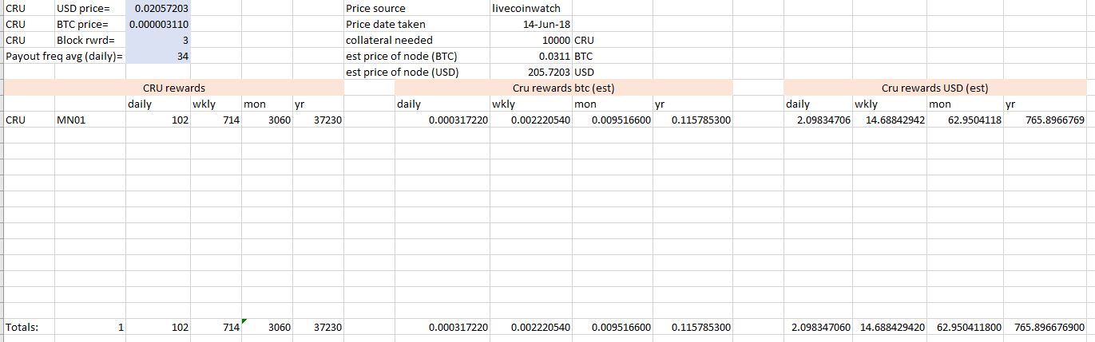Image resolution: width=1095 pixels, height=342 pixels.
Task: Select MN01 row BTC monthly 0.009516600
Action: (x=612, y=120)
